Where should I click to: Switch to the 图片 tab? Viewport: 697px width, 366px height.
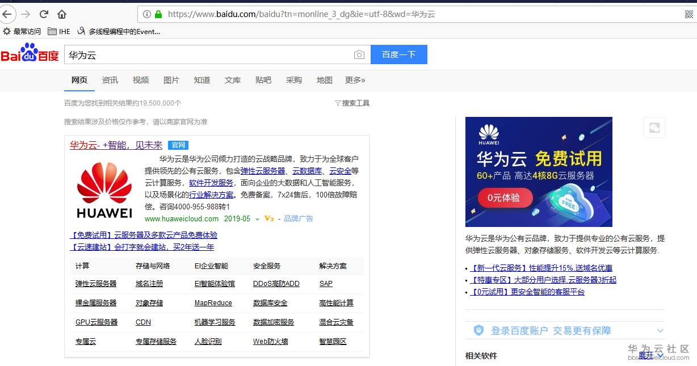(x=171, y=80)
